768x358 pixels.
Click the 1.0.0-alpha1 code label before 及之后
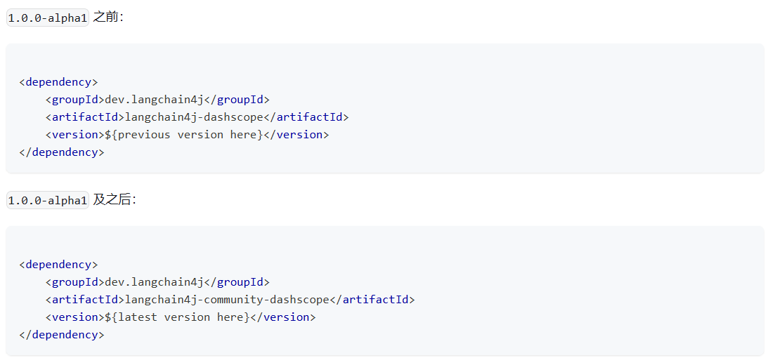pos(48,201)
